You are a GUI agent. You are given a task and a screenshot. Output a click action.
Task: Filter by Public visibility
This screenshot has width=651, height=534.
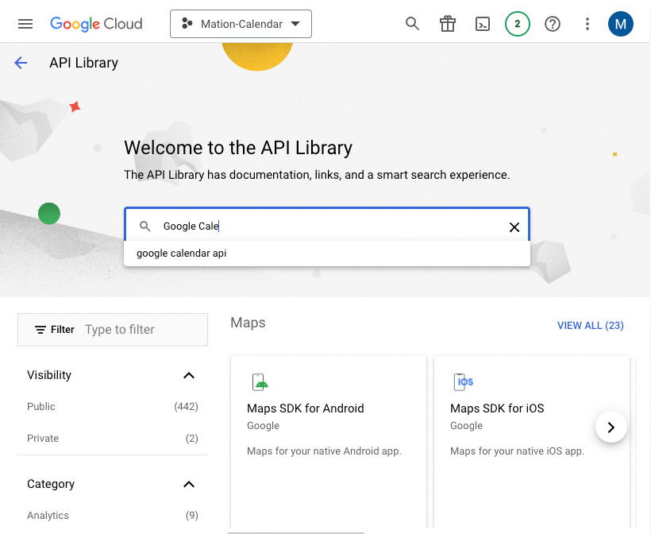pyautogui.click(x=113, y=406)
